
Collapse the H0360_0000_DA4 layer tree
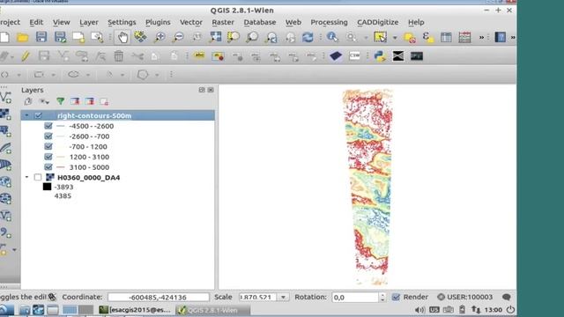(26, 177)
